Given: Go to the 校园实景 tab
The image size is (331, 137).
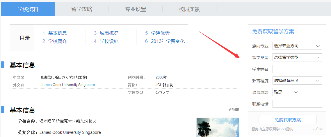Looking at the screenshot, I should tap(189, 9).
